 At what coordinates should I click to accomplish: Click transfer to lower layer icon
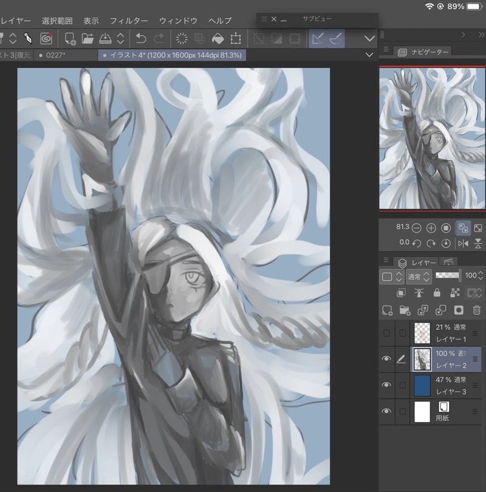pyautogui.click(x=423, y=310)
